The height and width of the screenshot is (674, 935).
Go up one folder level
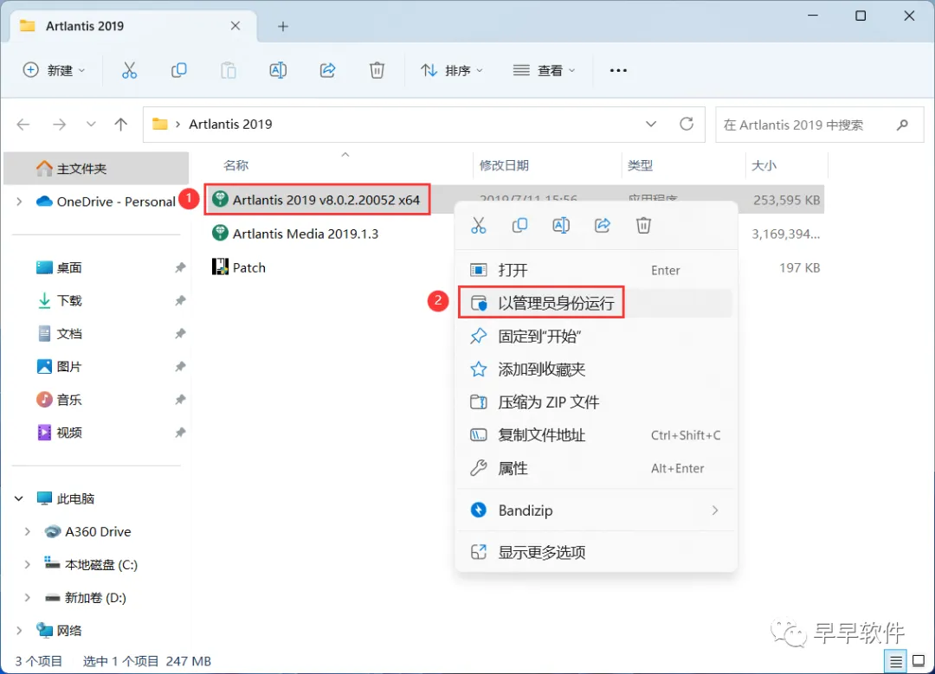pyautogui.click(x=121, y=124)
